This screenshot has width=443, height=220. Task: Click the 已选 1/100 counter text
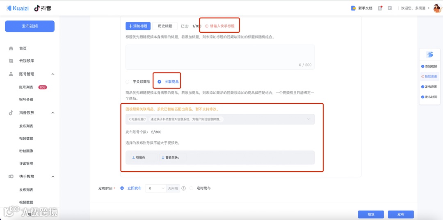(191, 26)
